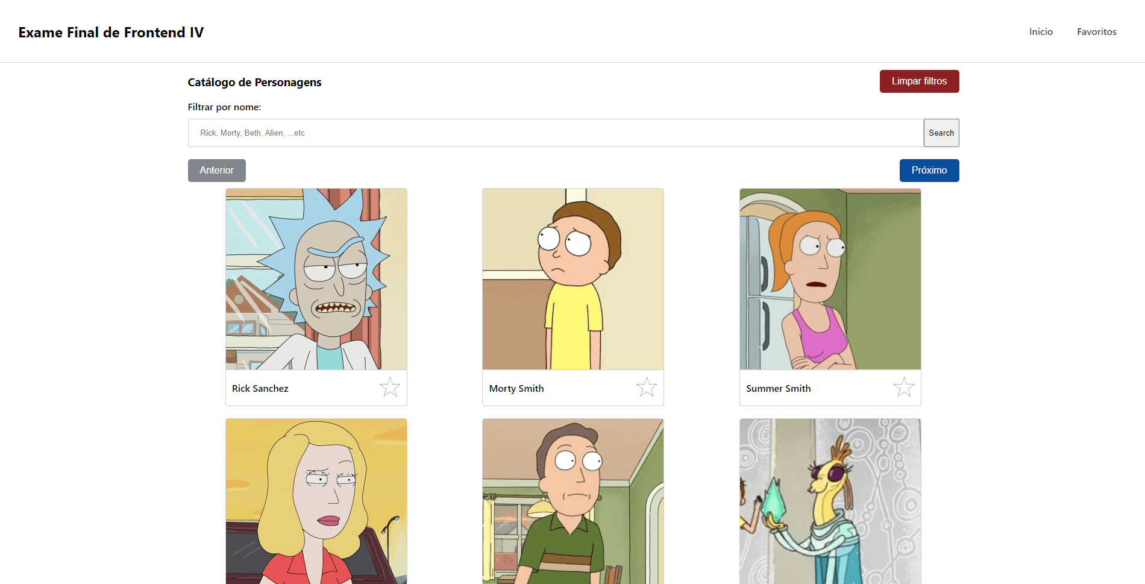
Task: Favorite Summer Smith with the star icon
Action: 904,387
